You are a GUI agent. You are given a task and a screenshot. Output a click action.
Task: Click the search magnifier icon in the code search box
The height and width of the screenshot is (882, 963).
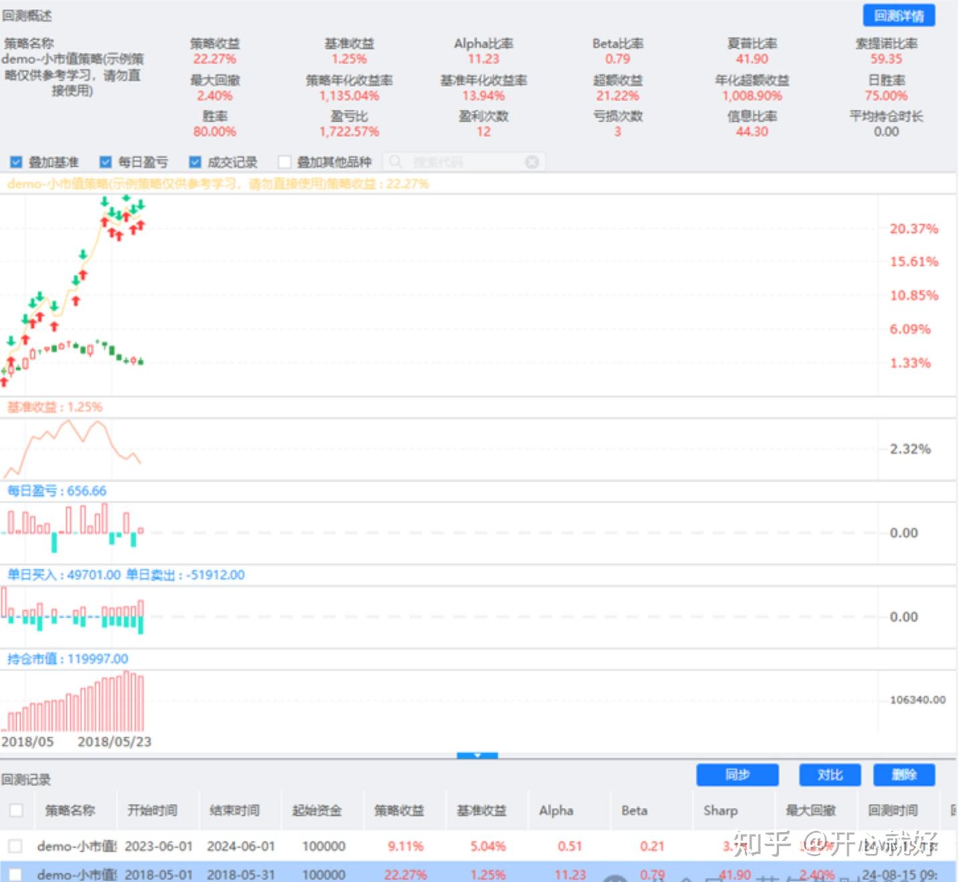(x=396, y=161)
